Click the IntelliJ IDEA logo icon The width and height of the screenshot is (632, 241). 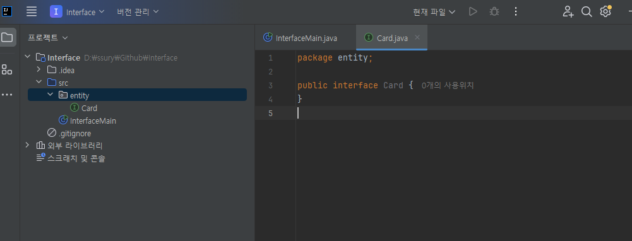(7, 11)
